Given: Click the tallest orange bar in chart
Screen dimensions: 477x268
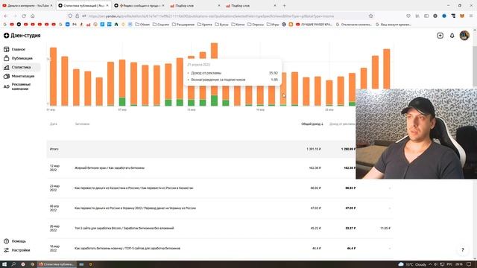Looking at the screenshot, I should (x=214, y=69).
